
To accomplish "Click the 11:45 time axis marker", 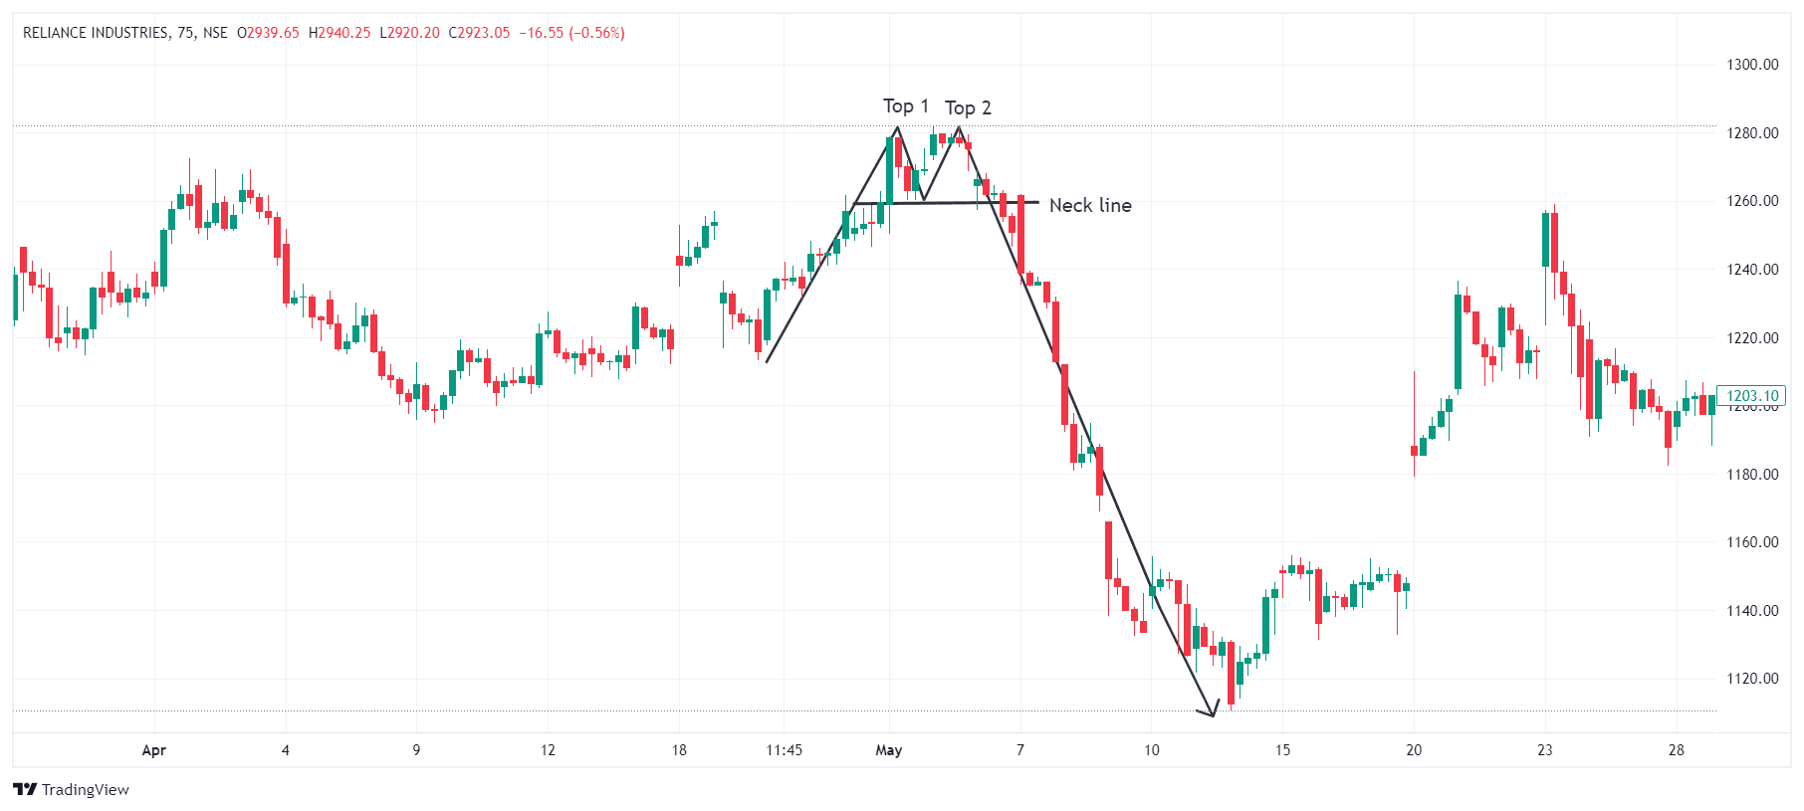I will click(x=785, y=750).
